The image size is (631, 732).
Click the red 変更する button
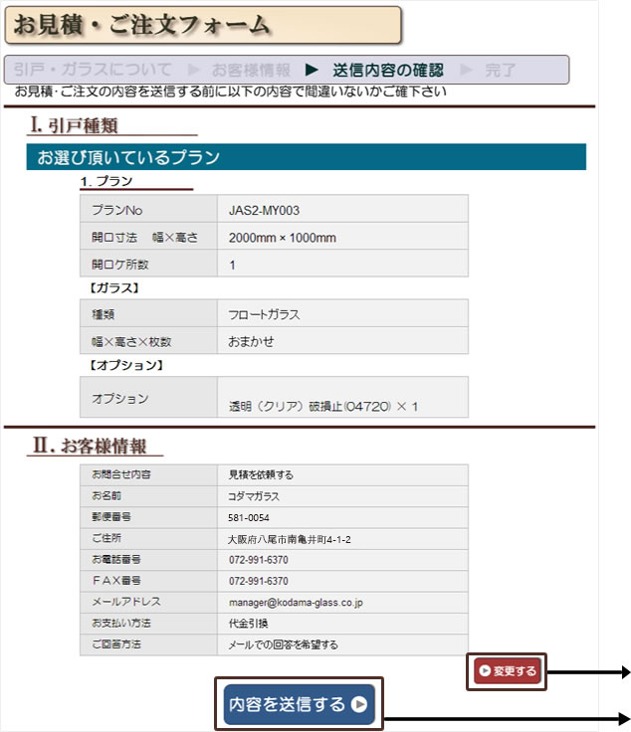click(x=508, y=671)
